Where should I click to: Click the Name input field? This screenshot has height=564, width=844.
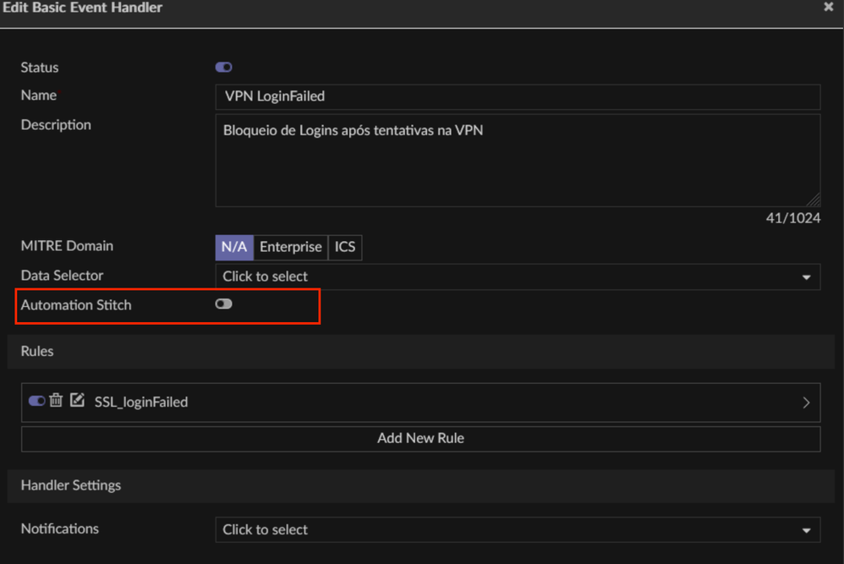tap(517, 96)
